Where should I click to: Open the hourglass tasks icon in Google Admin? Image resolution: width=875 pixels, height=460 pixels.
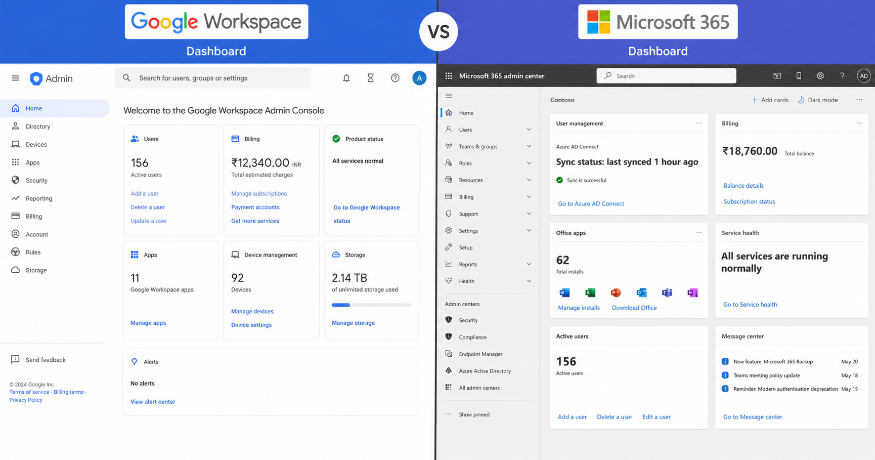pyautogui.click(x=371, y=78)
